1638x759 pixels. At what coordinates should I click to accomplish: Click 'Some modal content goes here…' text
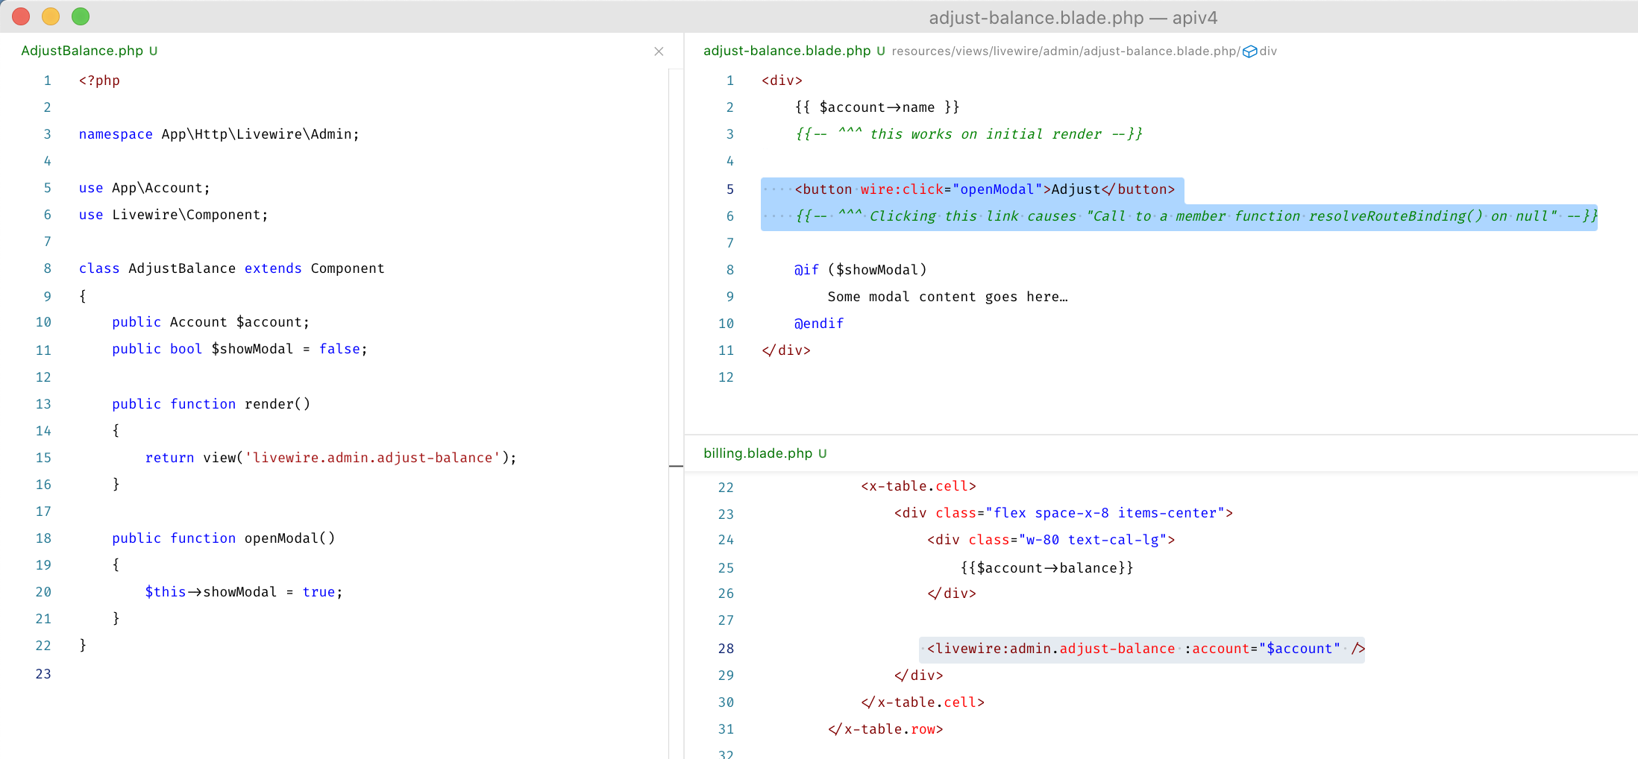point(947,297)
